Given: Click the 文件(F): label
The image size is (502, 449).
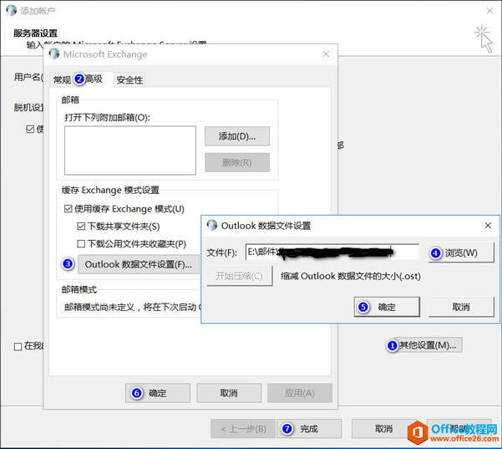Looking at the screenshot, I should [222, 253].
